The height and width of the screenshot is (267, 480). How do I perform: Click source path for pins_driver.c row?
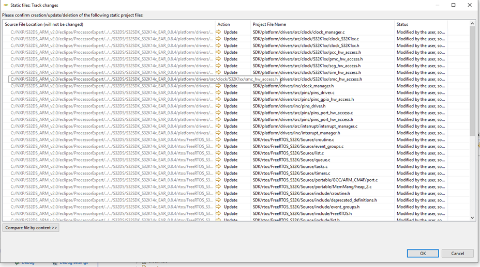coord(112,92)
